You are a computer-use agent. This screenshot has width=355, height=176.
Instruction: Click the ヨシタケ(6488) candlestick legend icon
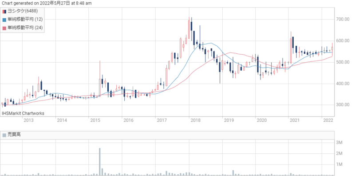pyautogui.click(x=4, y=12)
